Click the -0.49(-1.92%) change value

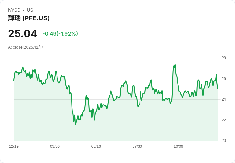(x=60, y=34)
